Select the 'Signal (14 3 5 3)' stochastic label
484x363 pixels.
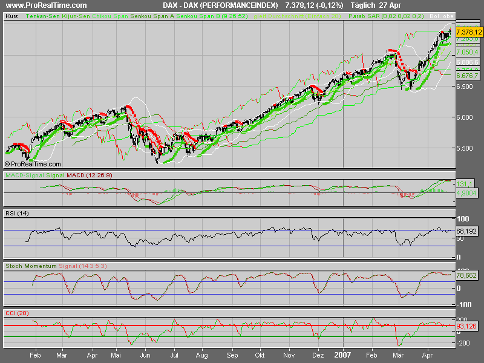pyautogui.click(x=83, y=266)
